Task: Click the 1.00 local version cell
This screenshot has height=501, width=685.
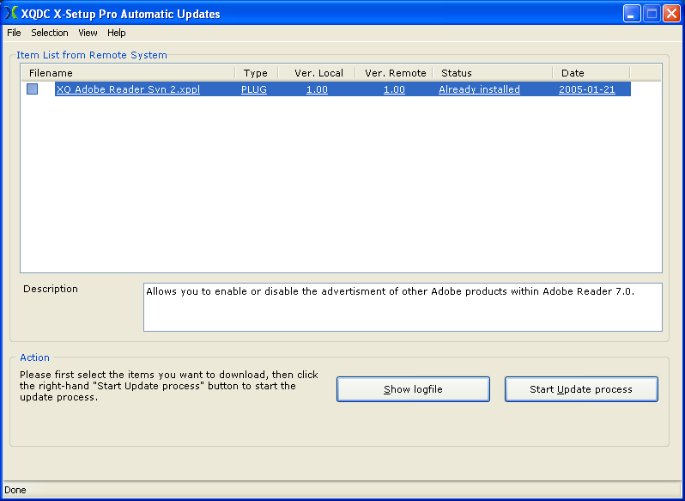Action: 317,89
